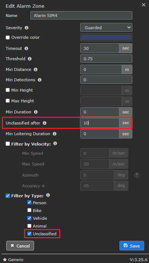
Task: Click info icon beside Min Distance
Action: [x=35, y=69]
